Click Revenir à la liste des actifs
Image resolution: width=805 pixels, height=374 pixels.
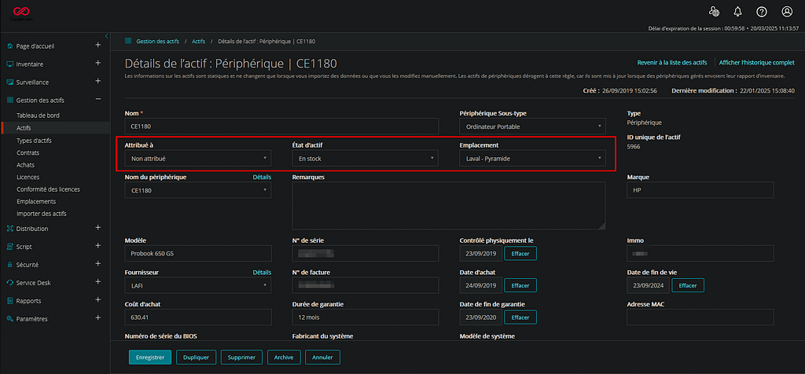(x=671, y=62)
